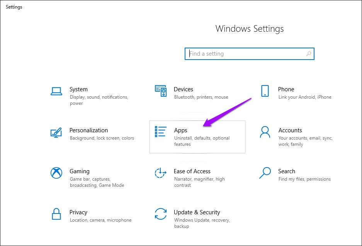
Task: Click the Apps list icon
Action: (x=161, y=132)
